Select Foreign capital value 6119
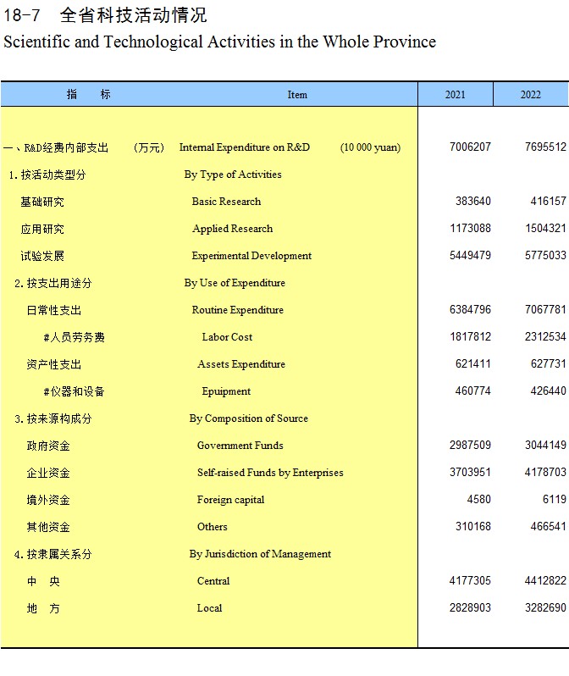The height and width of the screenshot is (676, 569). [555, 500]
